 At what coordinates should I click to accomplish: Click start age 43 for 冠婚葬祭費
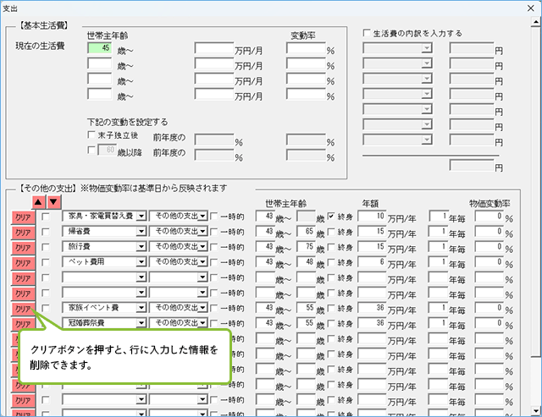click(265, 323)
